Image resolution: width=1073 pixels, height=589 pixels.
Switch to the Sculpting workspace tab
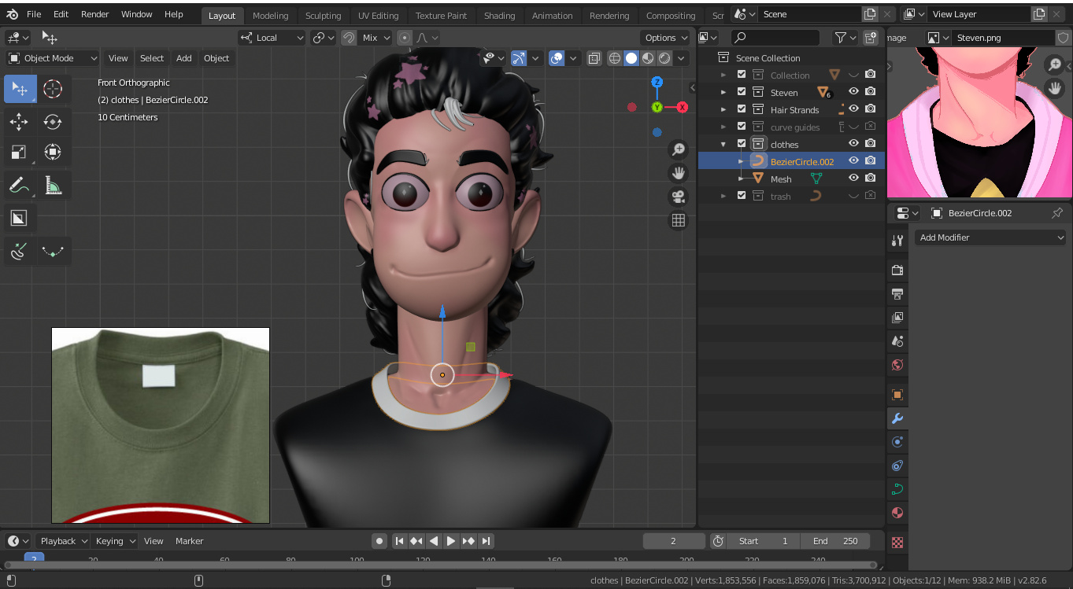click(323, 15)
